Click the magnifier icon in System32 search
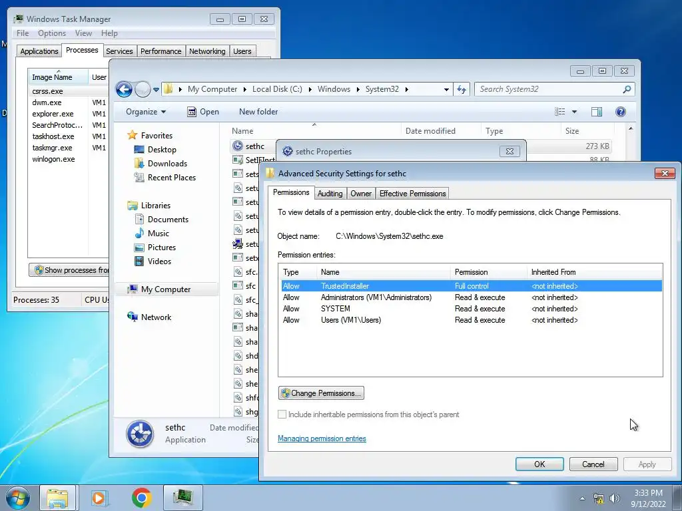This screenshot has width=682, height=511. [x=627, y=89]
